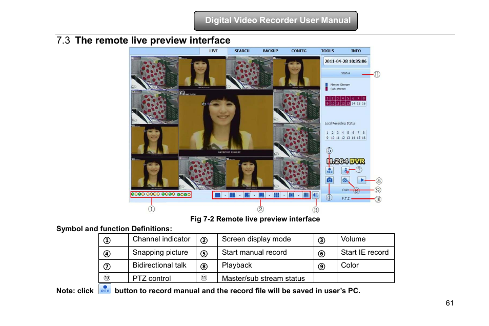This screenshot has width=489, height=326.
Task: Switch to the TOOLS tab
Action: [328, 51]
